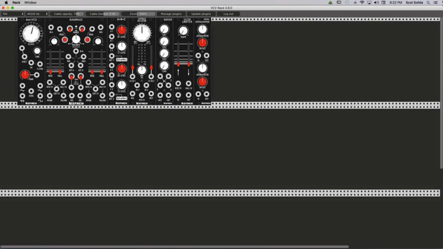Click the Cable opacity slider

coord(67,14)
